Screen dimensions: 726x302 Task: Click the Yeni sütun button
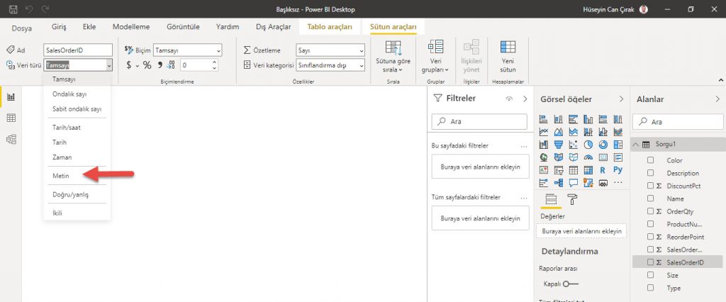tap(508, 57)
